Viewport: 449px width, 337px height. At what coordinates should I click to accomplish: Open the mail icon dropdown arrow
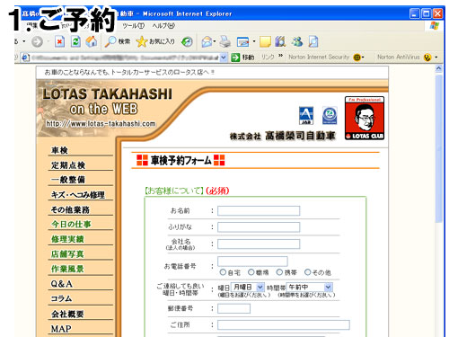click(215, 41)
